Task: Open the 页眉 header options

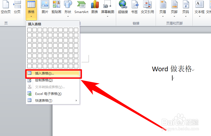Action: [x=163, y=8]
